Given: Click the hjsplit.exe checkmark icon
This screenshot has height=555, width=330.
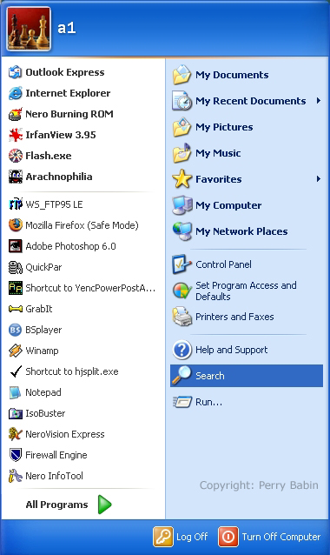Looking at the screenshot, I should coord(15,371).
